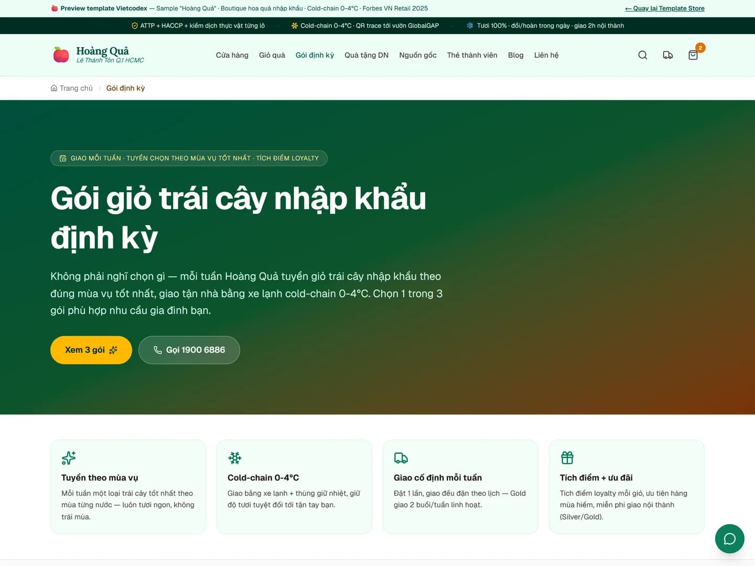This screenshot has height=566, width=755.
Task: Navigate to Nguồn gốc
Action: pos(418,55)
